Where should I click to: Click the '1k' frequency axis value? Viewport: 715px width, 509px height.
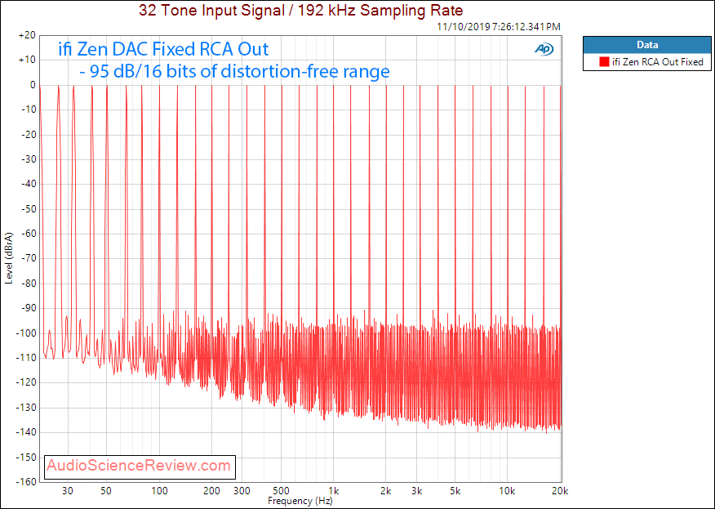click(334, 491)
